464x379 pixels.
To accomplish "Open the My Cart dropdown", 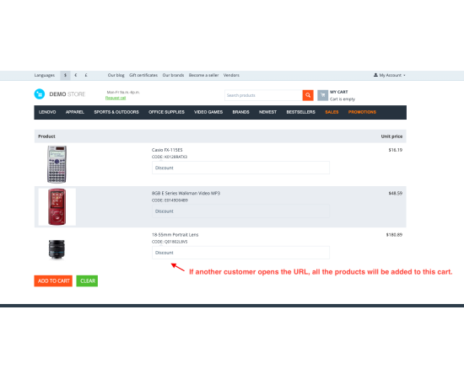I will [x=339, y=92].
